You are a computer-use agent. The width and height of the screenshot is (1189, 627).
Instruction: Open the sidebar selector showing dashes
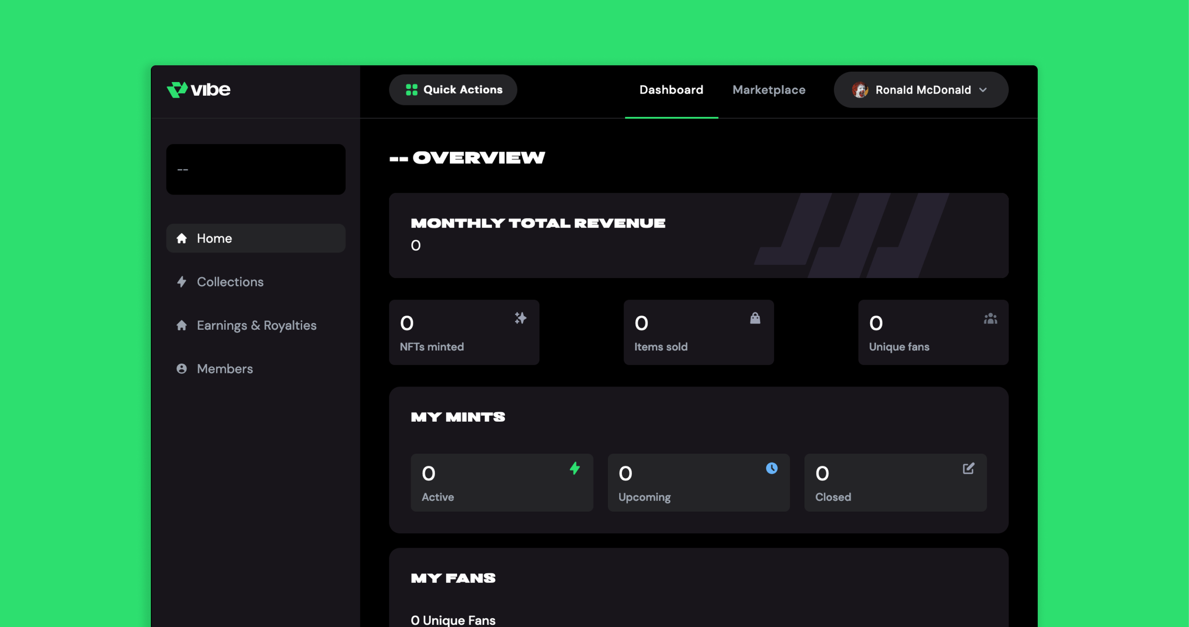pyautogui.click(x=256, y=169)
